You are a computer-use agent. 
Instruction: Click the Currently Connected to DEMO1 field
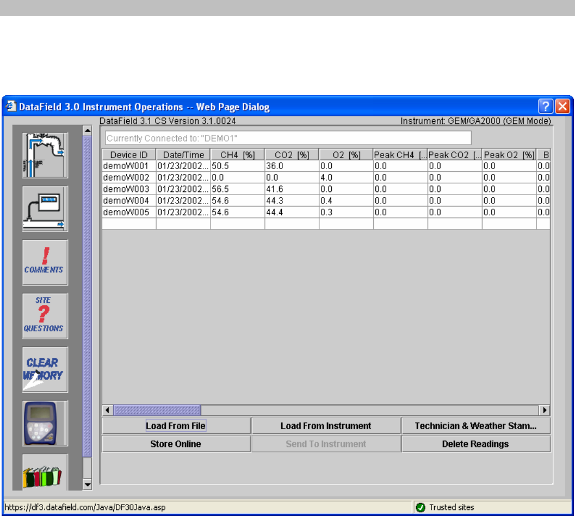click(x=288, y=138)
